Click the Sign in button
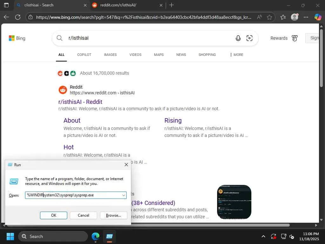The image size is (325, 244). (x=312, y=38)
